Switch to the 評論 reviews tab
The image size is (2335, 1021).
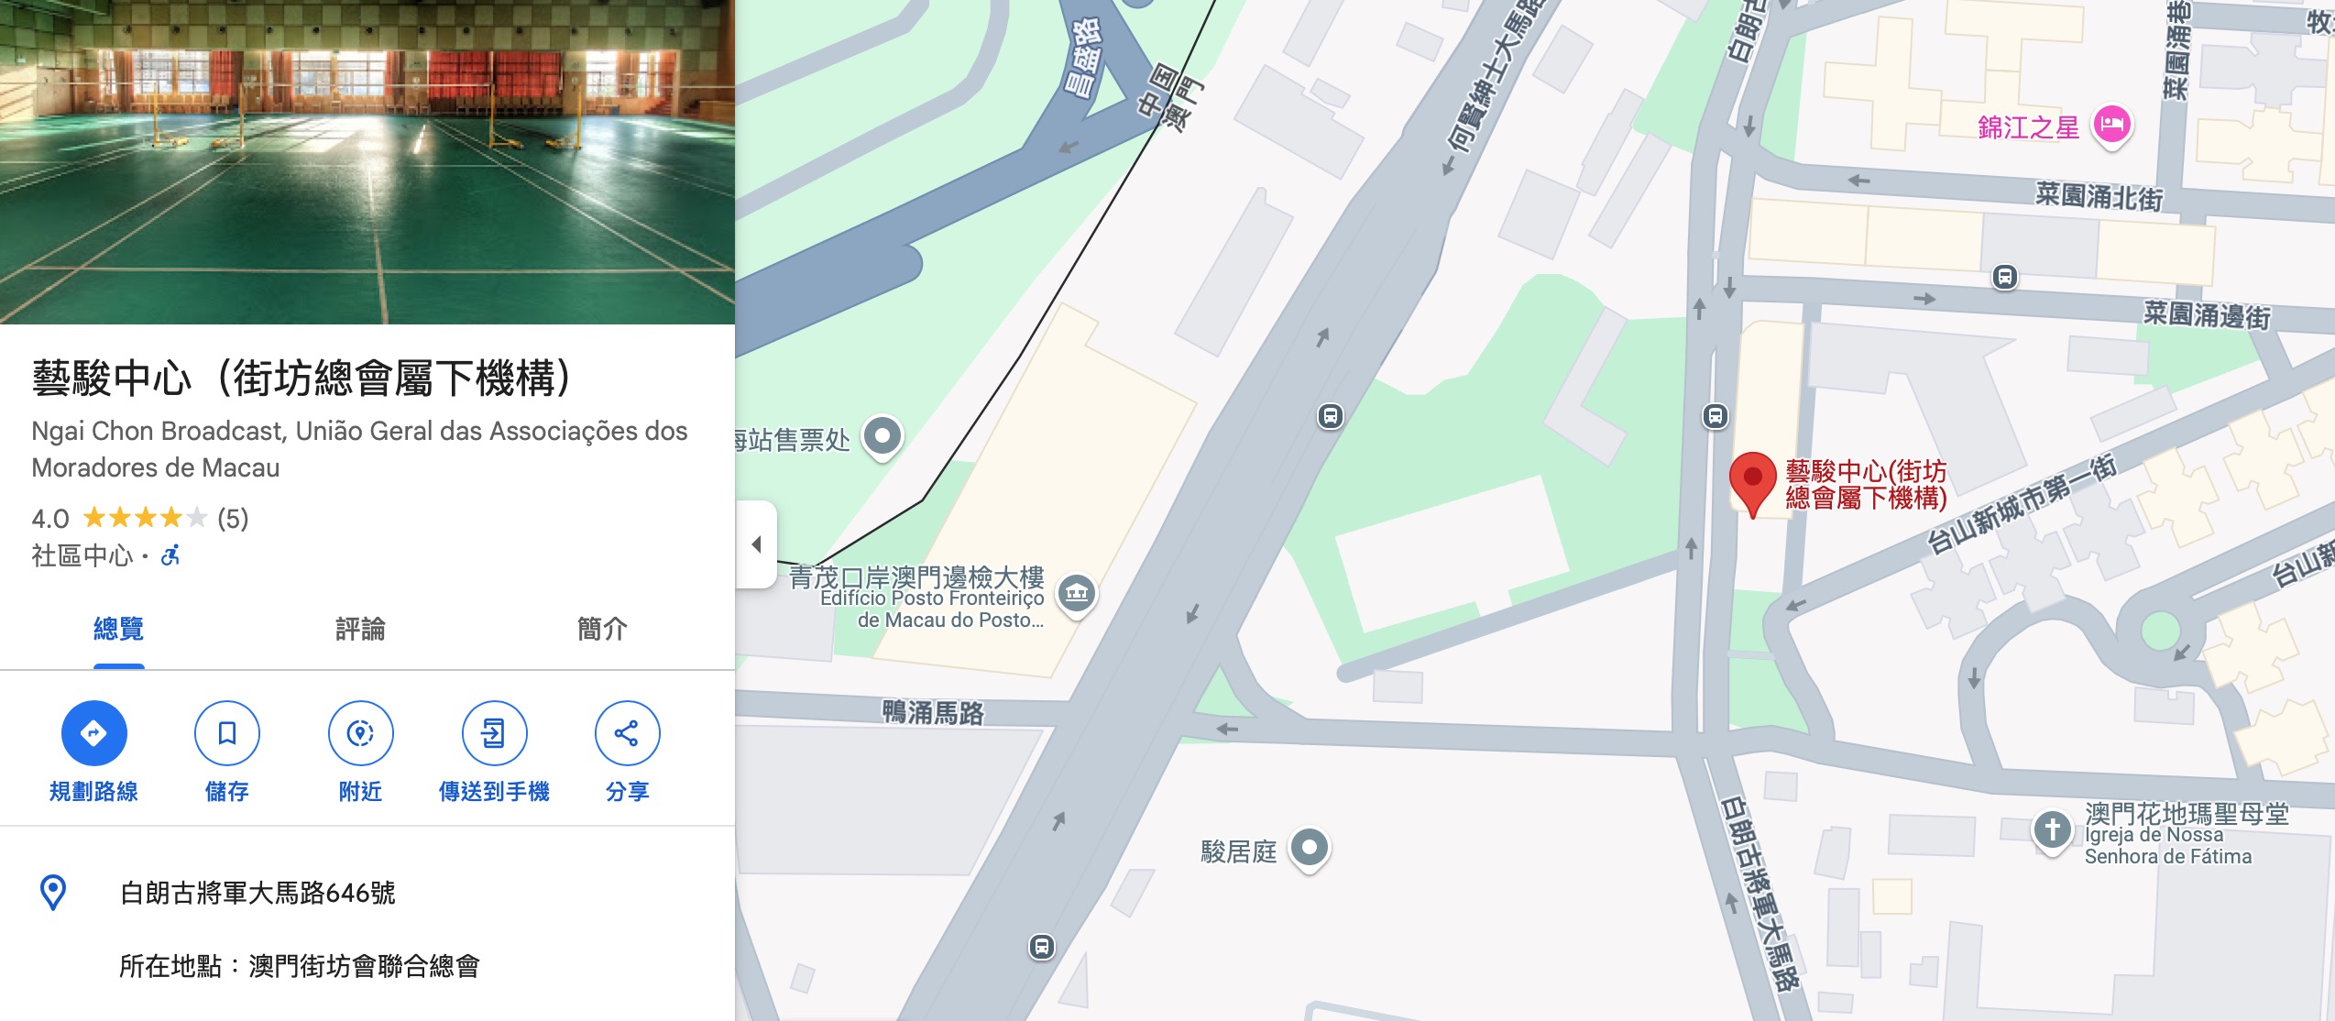[x=360, y=630]
